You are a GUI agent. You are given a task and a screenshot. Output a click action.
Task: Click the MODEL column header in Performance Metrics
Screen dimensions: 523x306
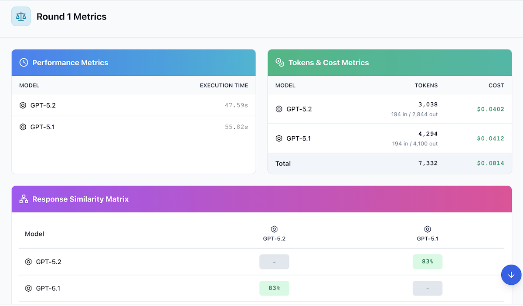click(x=29, y=85)
